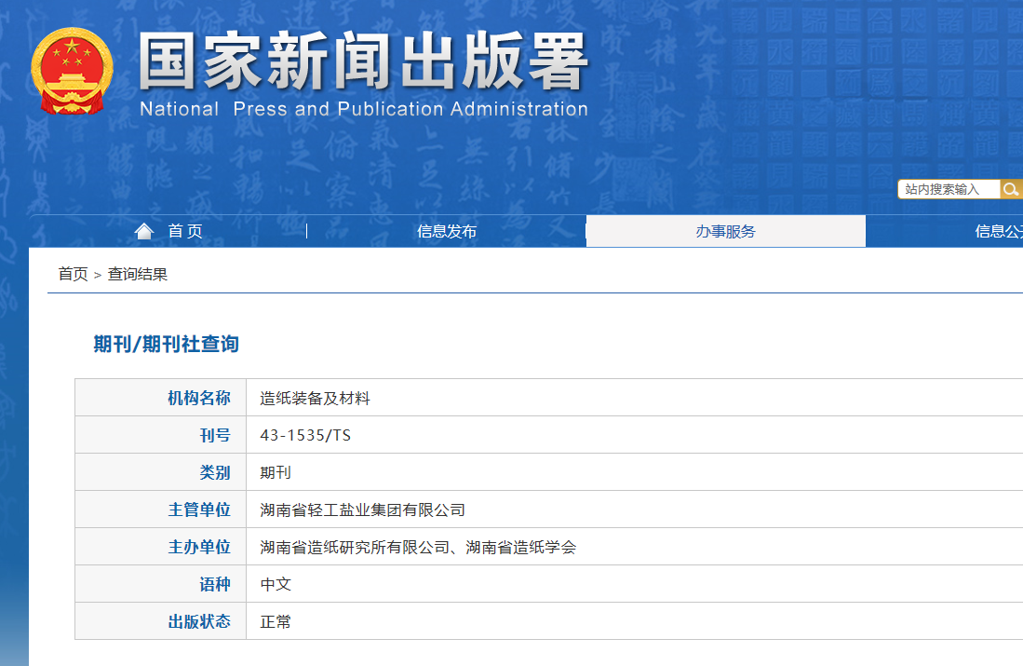The image size is (1023, 666).
Task: Click the 首页 breadcrumb link
Action: [73, 274]
